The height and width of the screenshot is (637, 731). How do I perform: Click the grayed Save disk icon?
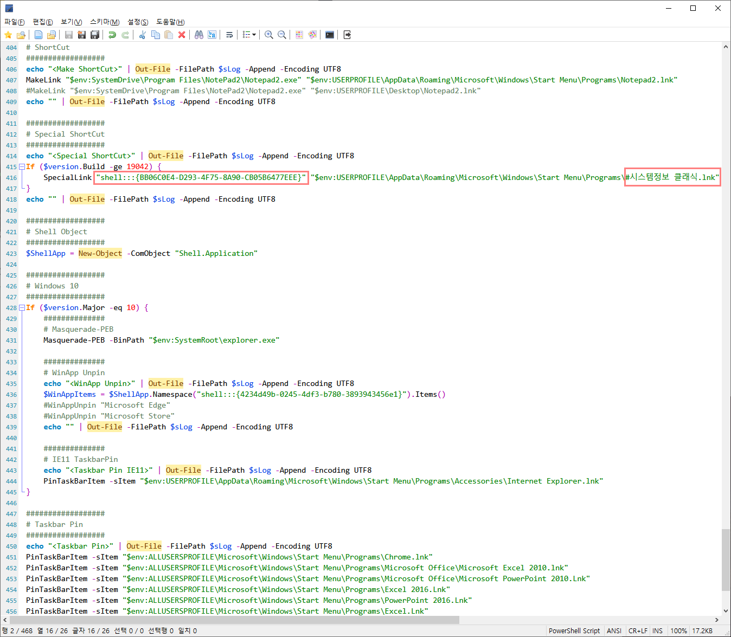coord(69,35)
